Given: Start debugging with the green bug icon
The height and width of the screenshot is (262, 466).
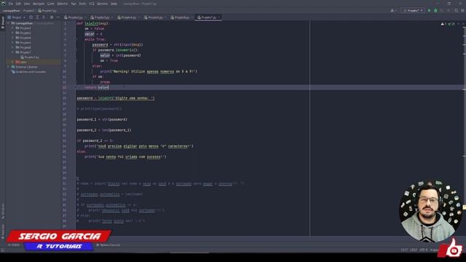Looking at the screenshot, I should point(435,10).
